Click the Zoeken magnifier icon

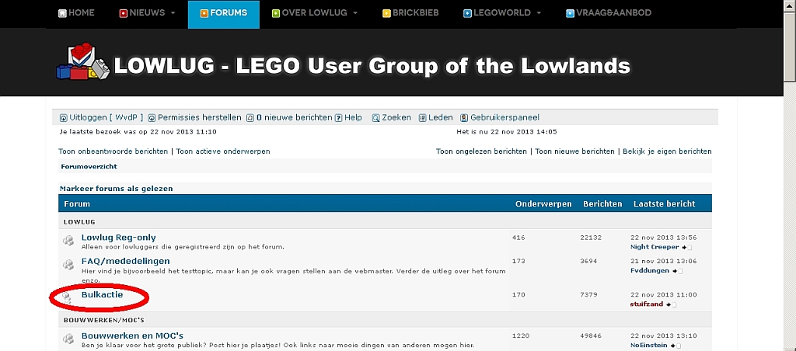[375, 118]
